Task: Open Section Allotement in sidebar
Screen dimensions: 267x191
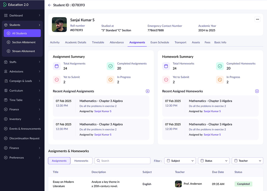Action: pos(22,42)
